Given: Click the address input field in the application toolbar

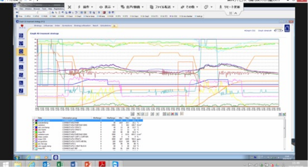Looking at the screenshot, I should (x=28, y=12).
